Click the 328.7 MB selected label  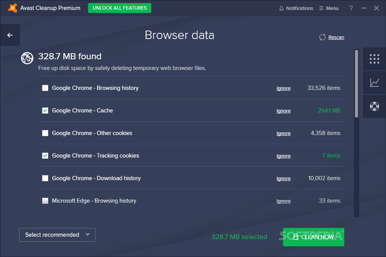point(239,237)
